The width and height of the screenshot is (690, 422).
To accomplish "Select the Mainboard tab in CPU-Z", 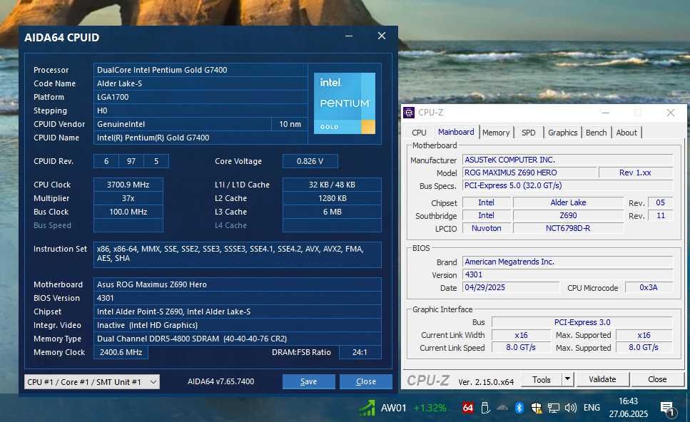I will coord(456,132).
